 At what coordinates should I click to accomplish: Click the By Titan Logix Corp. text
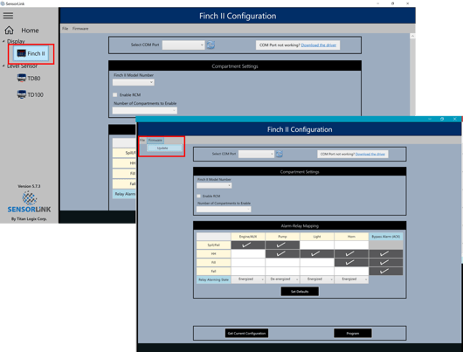point(29,219)
